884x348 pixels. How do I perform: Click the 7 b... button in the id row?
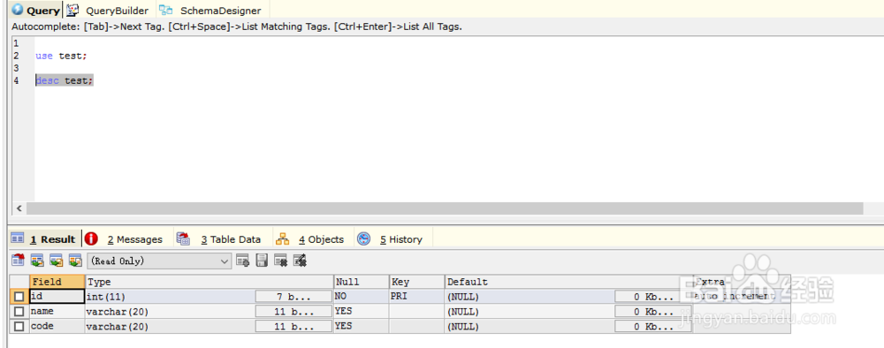tap(293, 296)
